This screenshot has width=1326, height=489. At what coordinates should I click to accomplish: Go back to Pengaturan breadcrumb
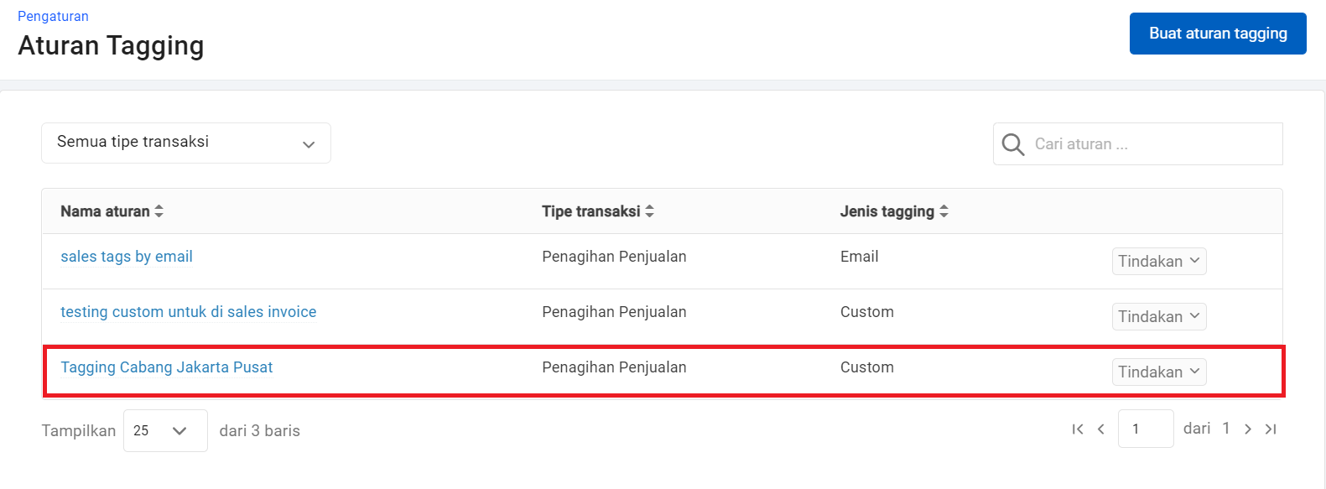pyautogui.click(x=53, y=16)
